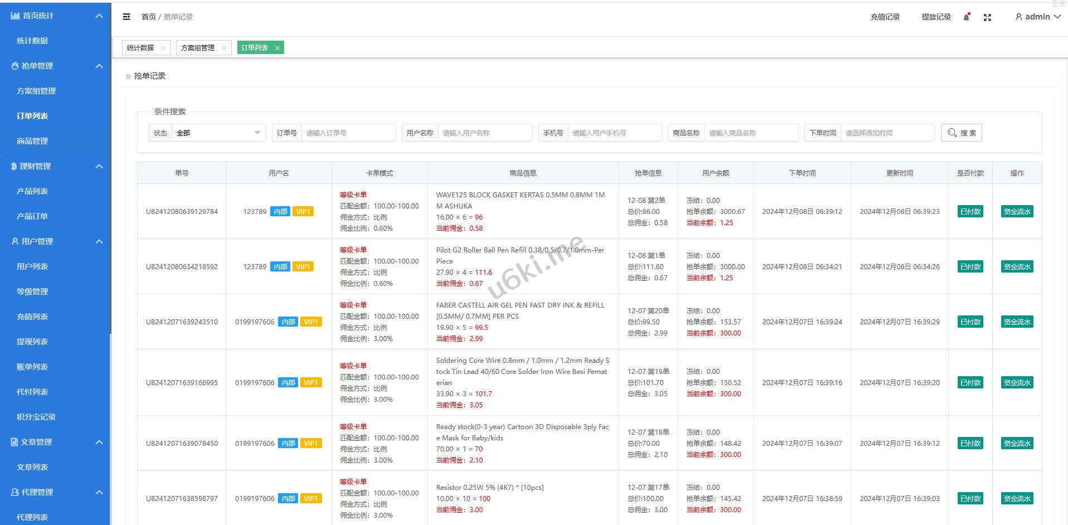Open 商品管理 in the sidebar

click(32, 141)
